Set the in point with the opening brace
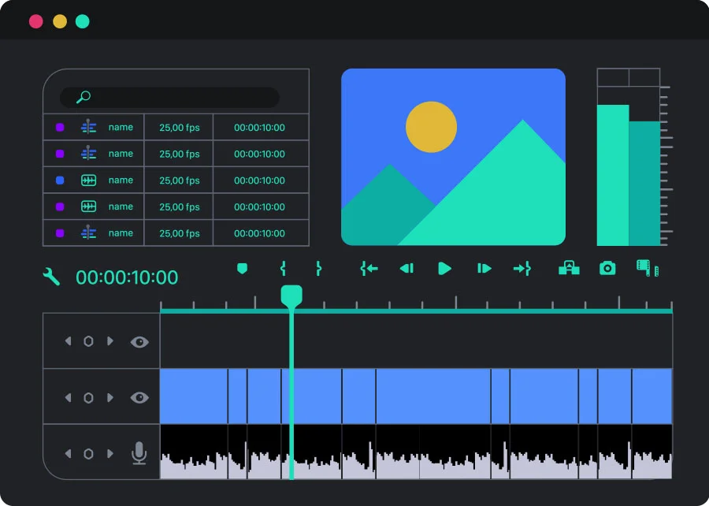Viewport: 709px width, 506px height. (283, 269)
